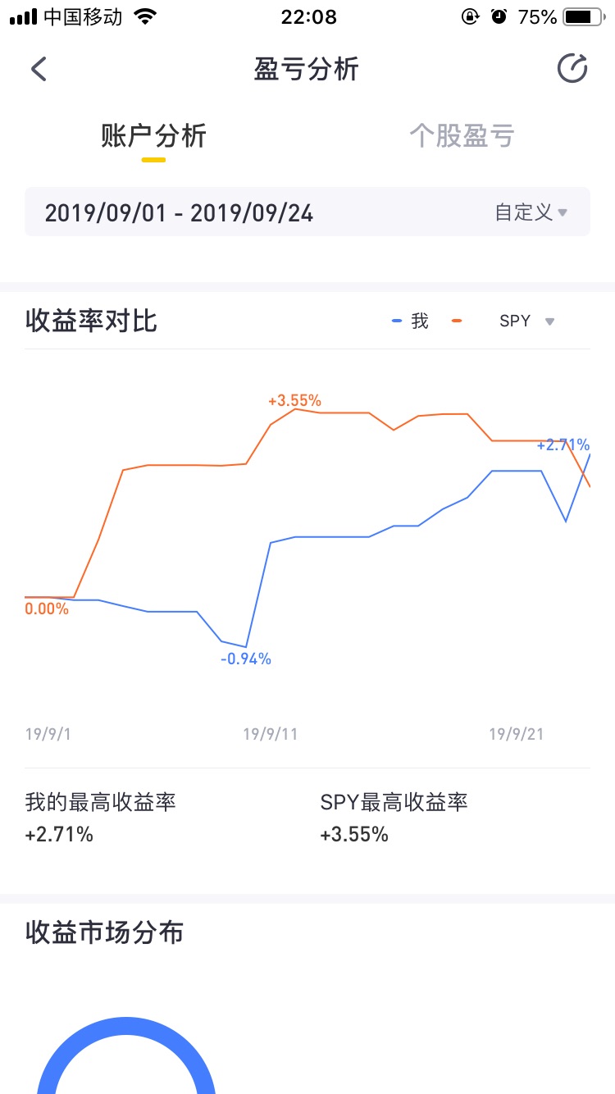The height and width of the screenshot is (1094, 615).
Task: Open the 2019/09/01 - 2019/09/24 date selector
Action: pos(307,212)
